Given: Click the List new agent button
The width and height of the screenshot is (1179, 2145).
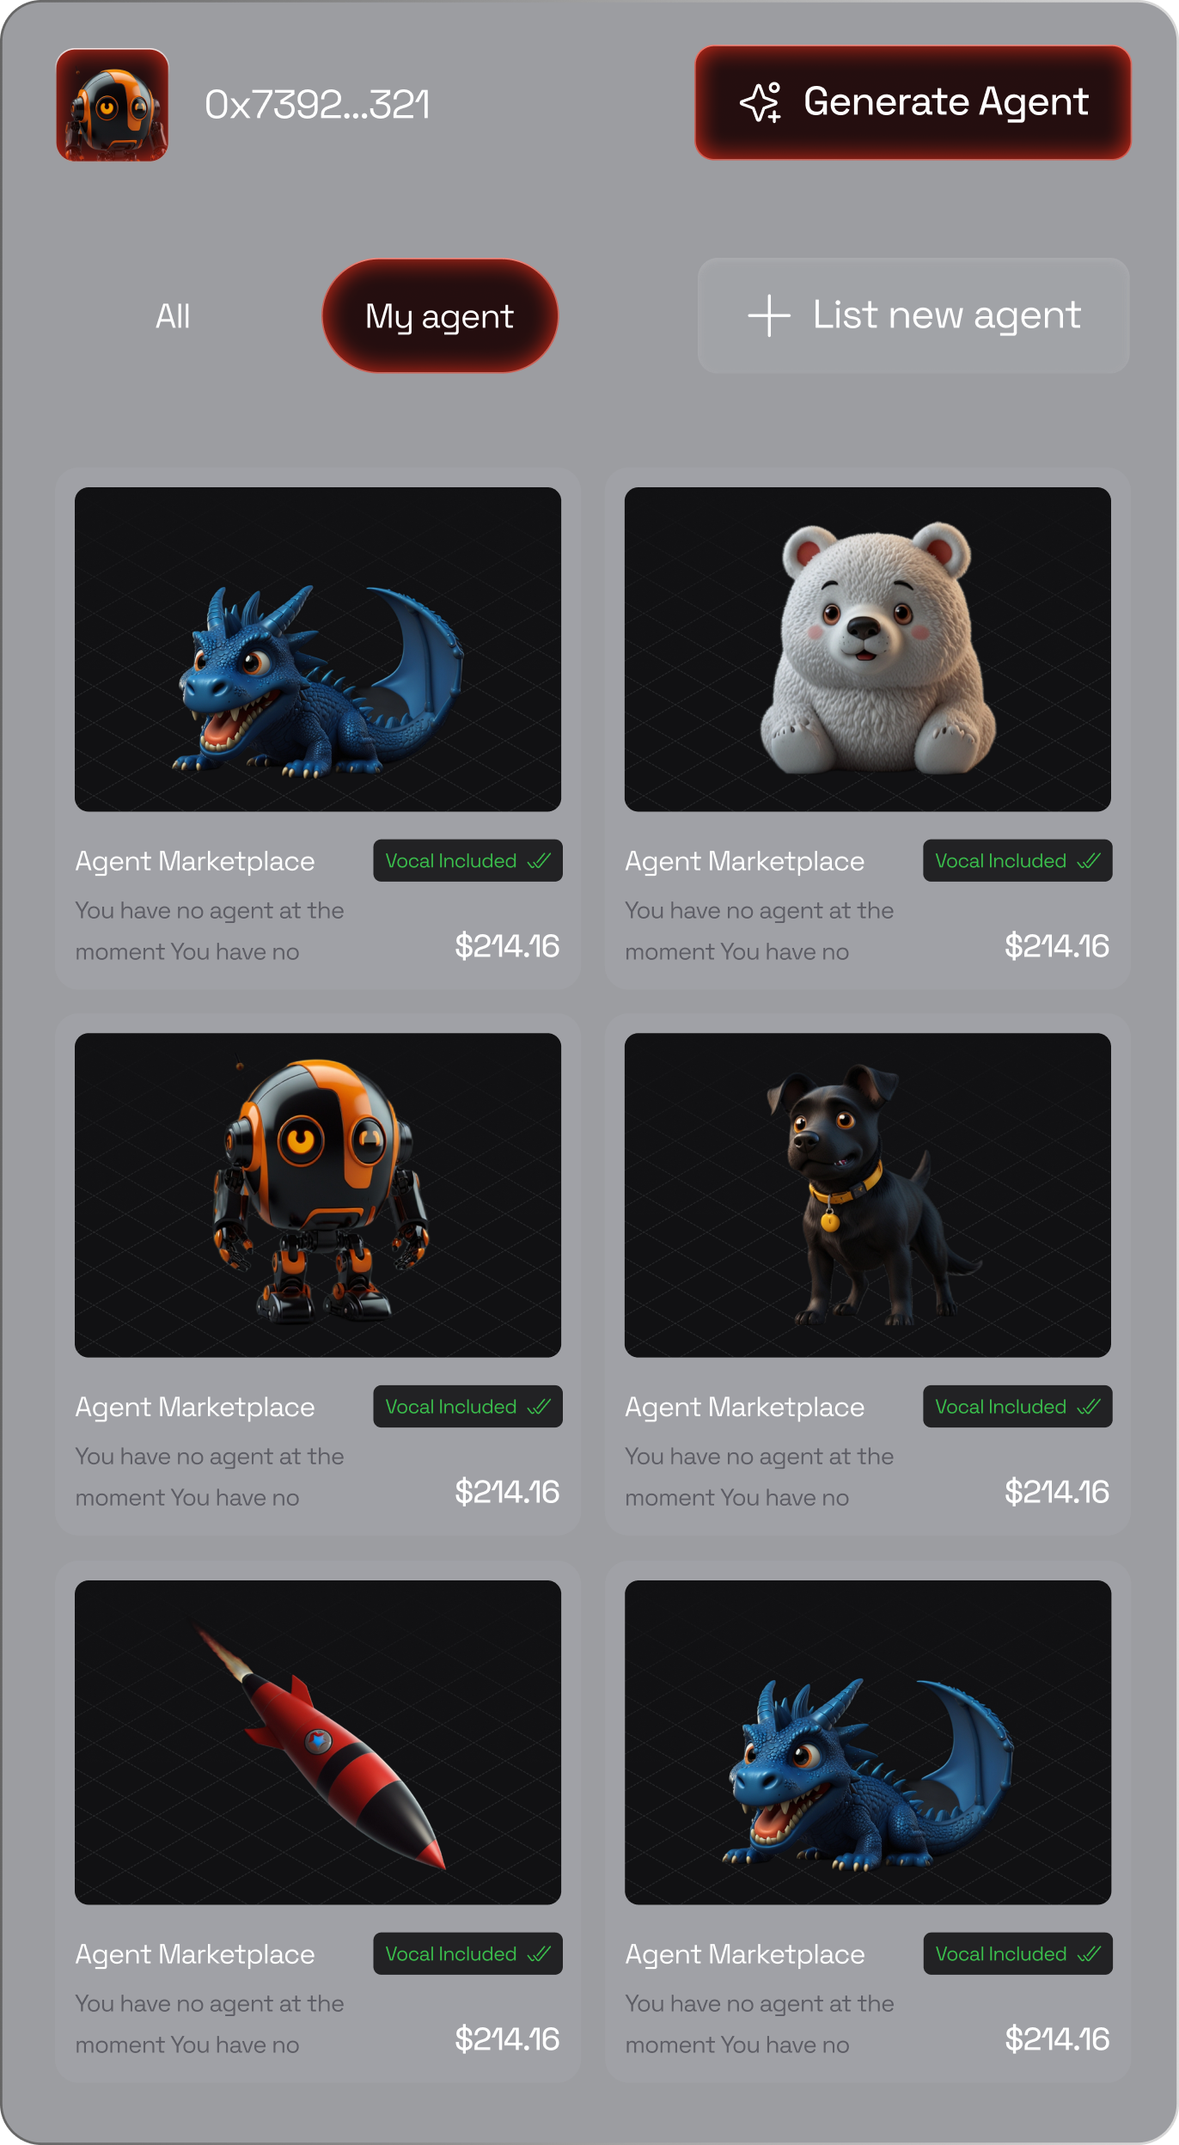Looking at the screenshot, I should tap(913, 315).
